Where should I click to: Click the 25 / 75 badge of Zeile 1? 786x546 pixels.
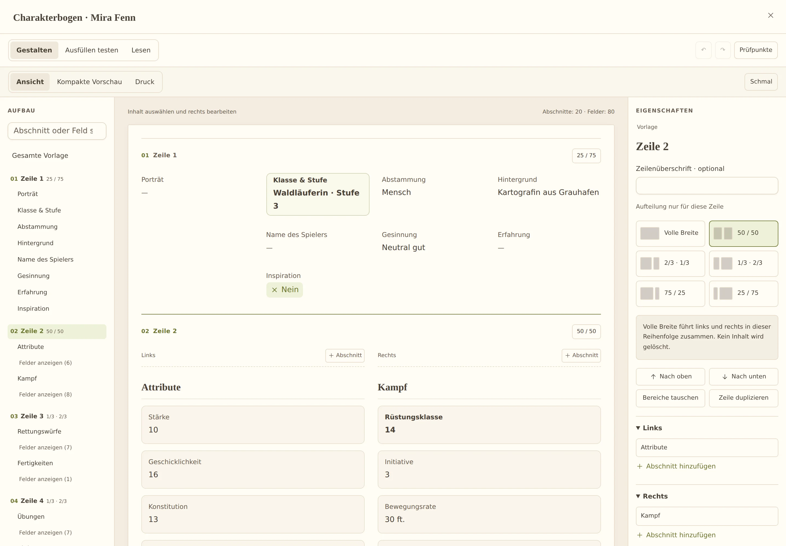click(x=586, y=156)
